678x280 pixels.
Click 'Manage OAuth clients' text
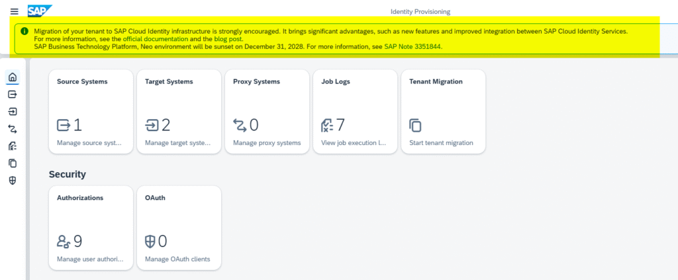pyautogui.click(x=177, y=259)
